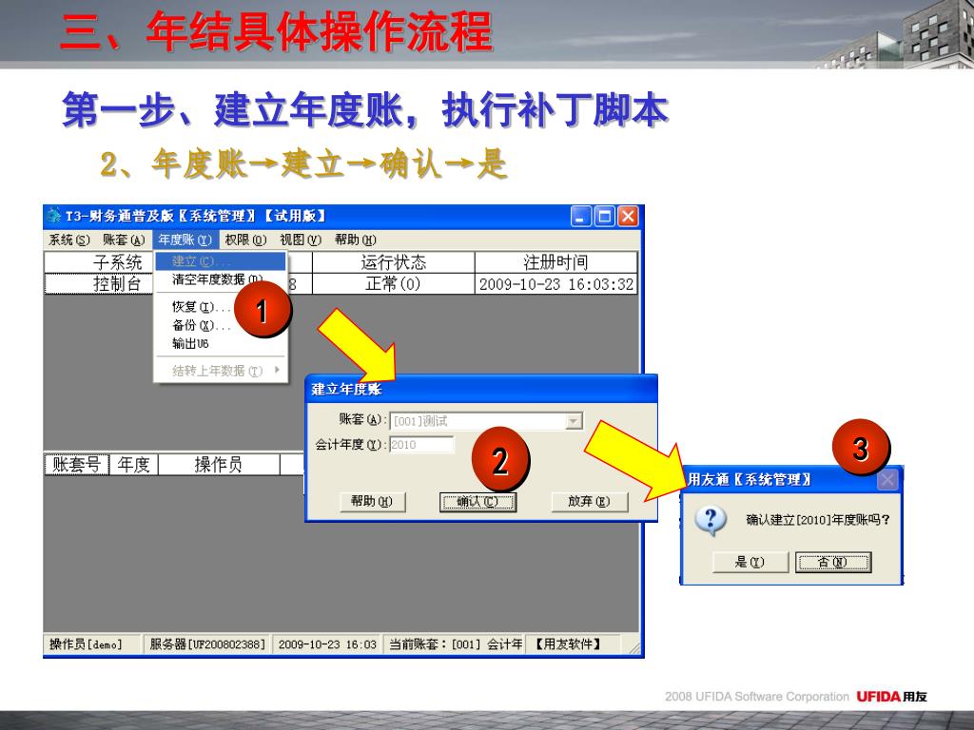Open the 系统(S) menu
Screen dimensions: 974x730
click(68, 240)
